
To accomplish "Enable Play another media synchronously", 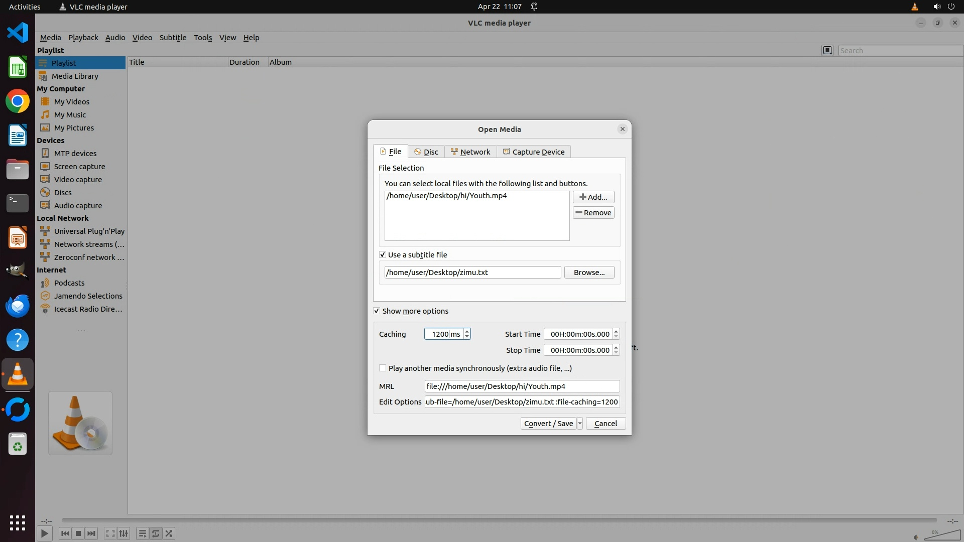I will tap(383, 368).
